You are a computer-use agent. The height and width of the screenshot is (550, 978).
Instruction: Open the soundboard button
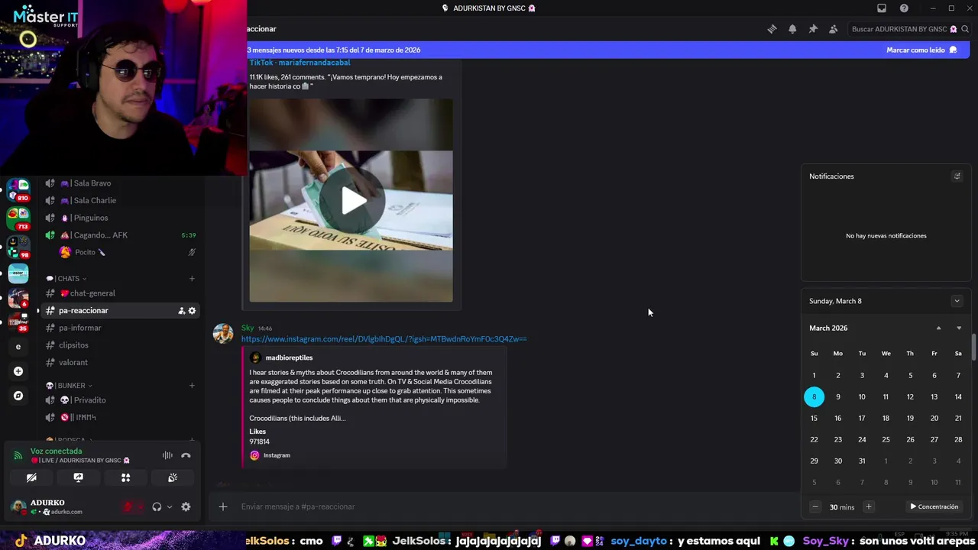tap(173, 477)
